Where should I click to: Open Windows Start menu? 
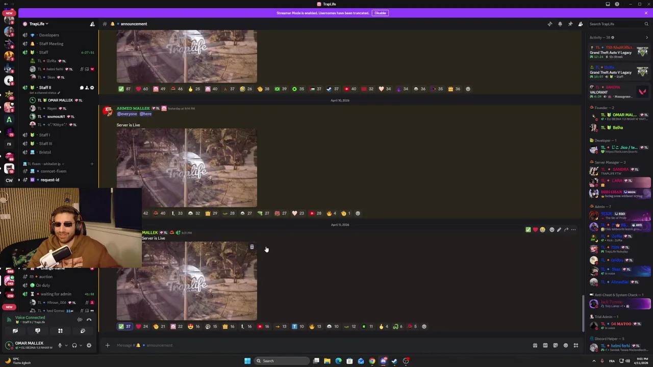247,361
